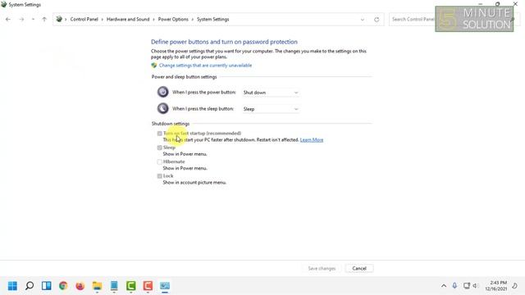Viewport: 525px width, 295px height.
Task: Toggle Hibernate in Power menu checkbox
Action: [x=160, y=162]
